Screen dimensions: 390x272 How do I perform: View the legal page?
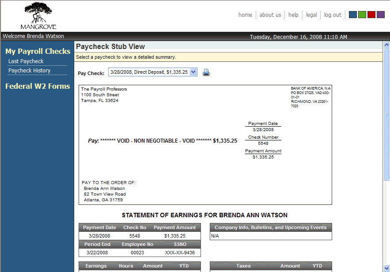(x=311, y=15)
